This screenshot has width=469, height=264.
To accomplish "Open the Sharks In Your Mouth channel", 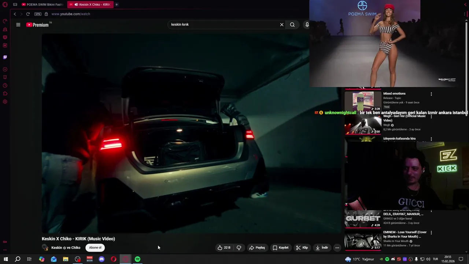I will 396,241.
